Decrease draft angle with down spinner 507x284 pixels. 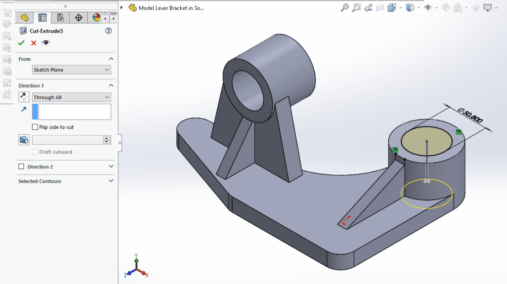107,142
